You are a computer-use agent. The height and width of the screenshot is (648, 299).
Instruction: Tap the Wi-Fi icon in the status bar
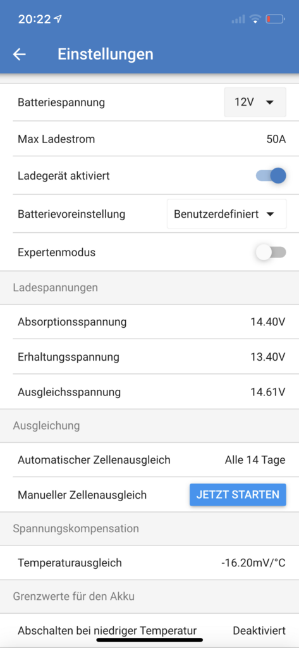click(x=255, y=19)
